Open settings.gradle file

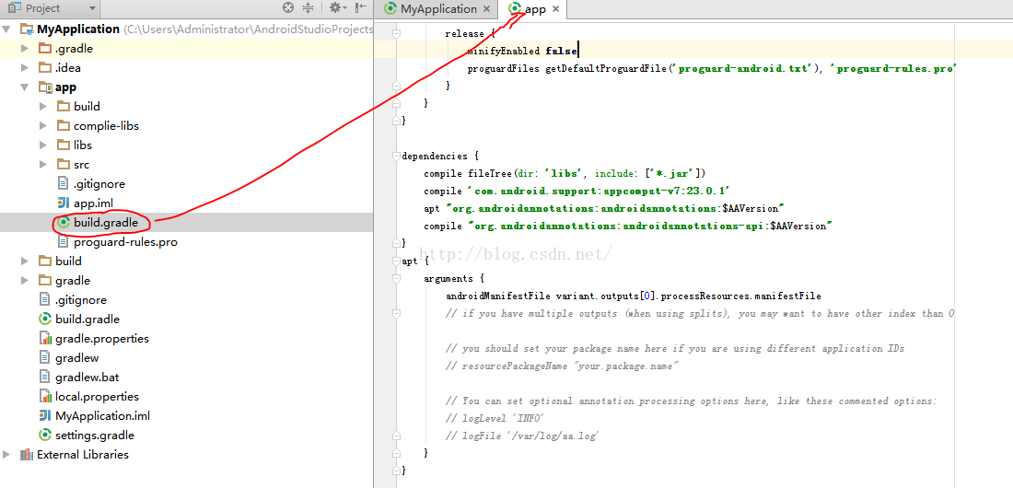pyautogui.click(x=95, y=435)
